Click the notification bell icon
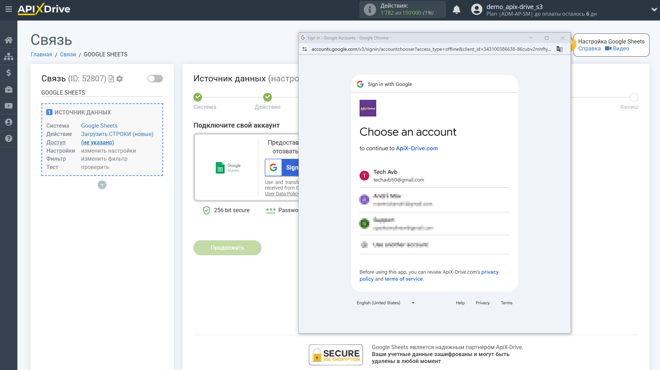Screen dimensions: 660x370 [456, 10]
